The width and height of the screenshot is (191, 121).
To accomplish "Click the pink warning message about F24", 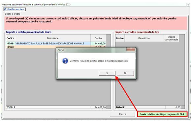I will 96,23.
